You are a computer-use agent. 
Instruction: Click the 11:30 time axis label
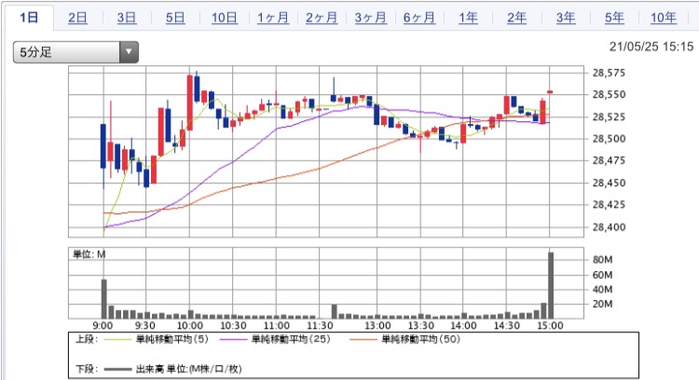click(x=320, y=326)
